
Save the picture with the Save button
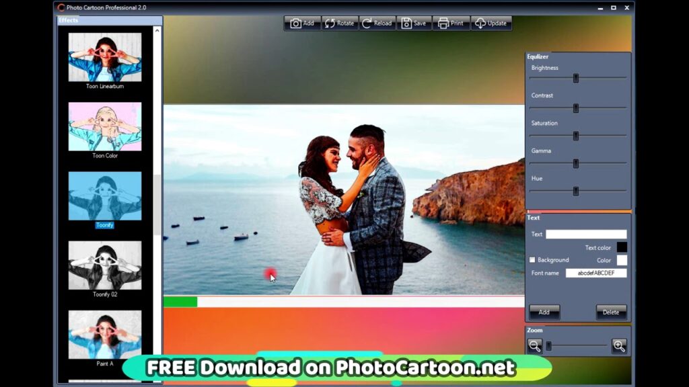[414, 24]
